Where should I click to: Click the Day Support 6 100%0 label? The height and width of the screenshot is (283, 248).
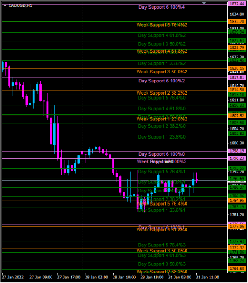[162, 154]
